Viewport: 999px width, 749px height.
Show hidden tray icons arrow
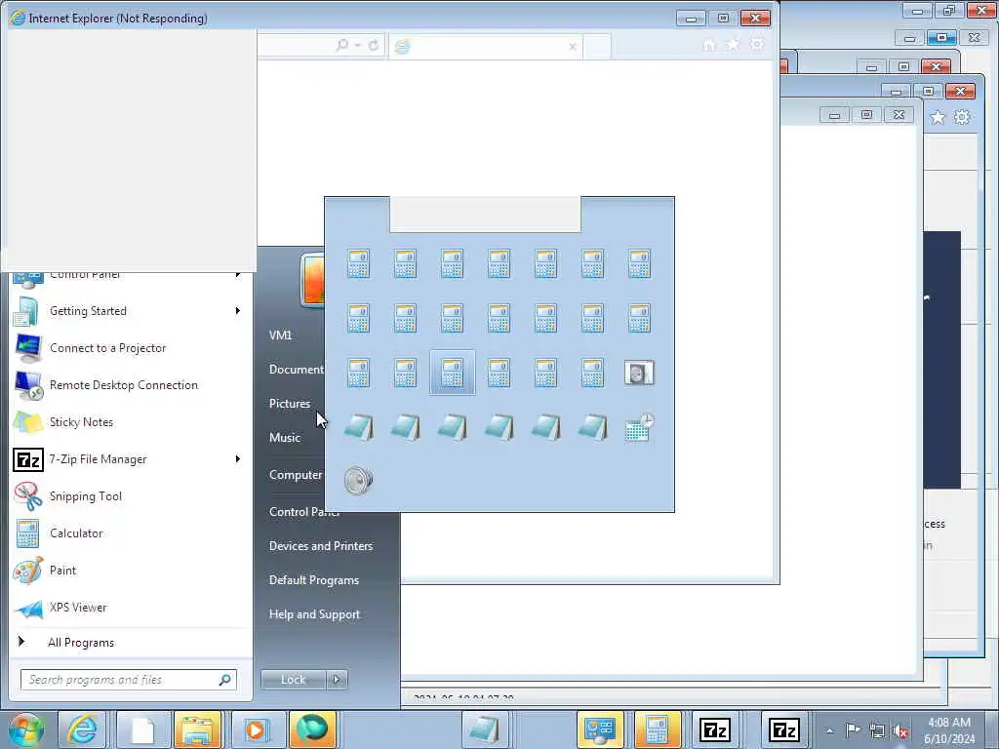(829, 730)
